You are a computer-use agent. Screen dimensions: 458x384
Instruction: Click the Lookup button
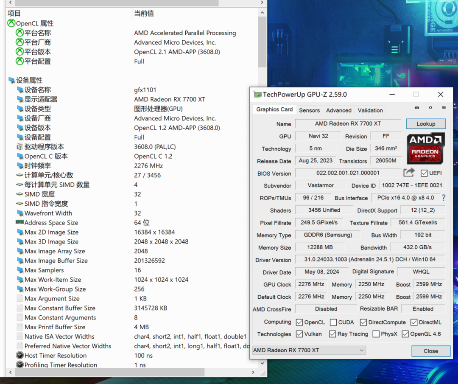point(426,123)
